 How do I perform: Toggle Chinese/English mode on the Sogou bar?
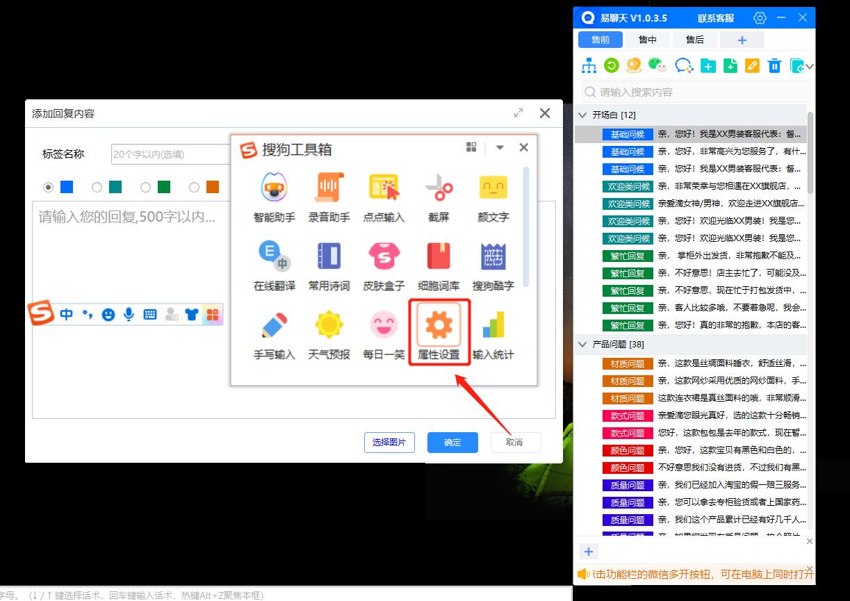[x=66, y=314]
